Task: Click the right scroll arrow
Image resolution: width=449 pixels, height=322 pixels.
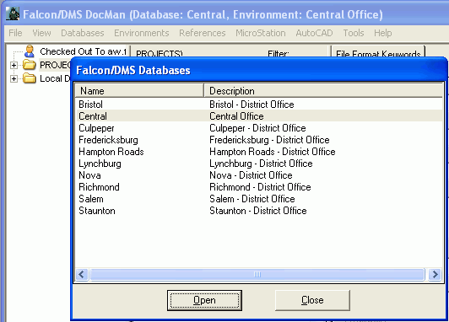Action: 435,274
